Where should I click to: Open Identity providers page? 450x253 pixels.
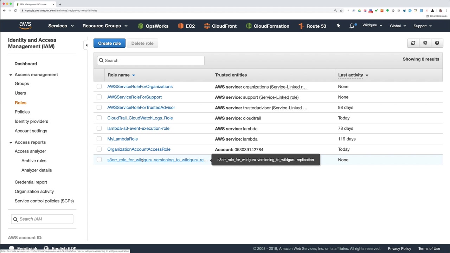pos(31,121)
